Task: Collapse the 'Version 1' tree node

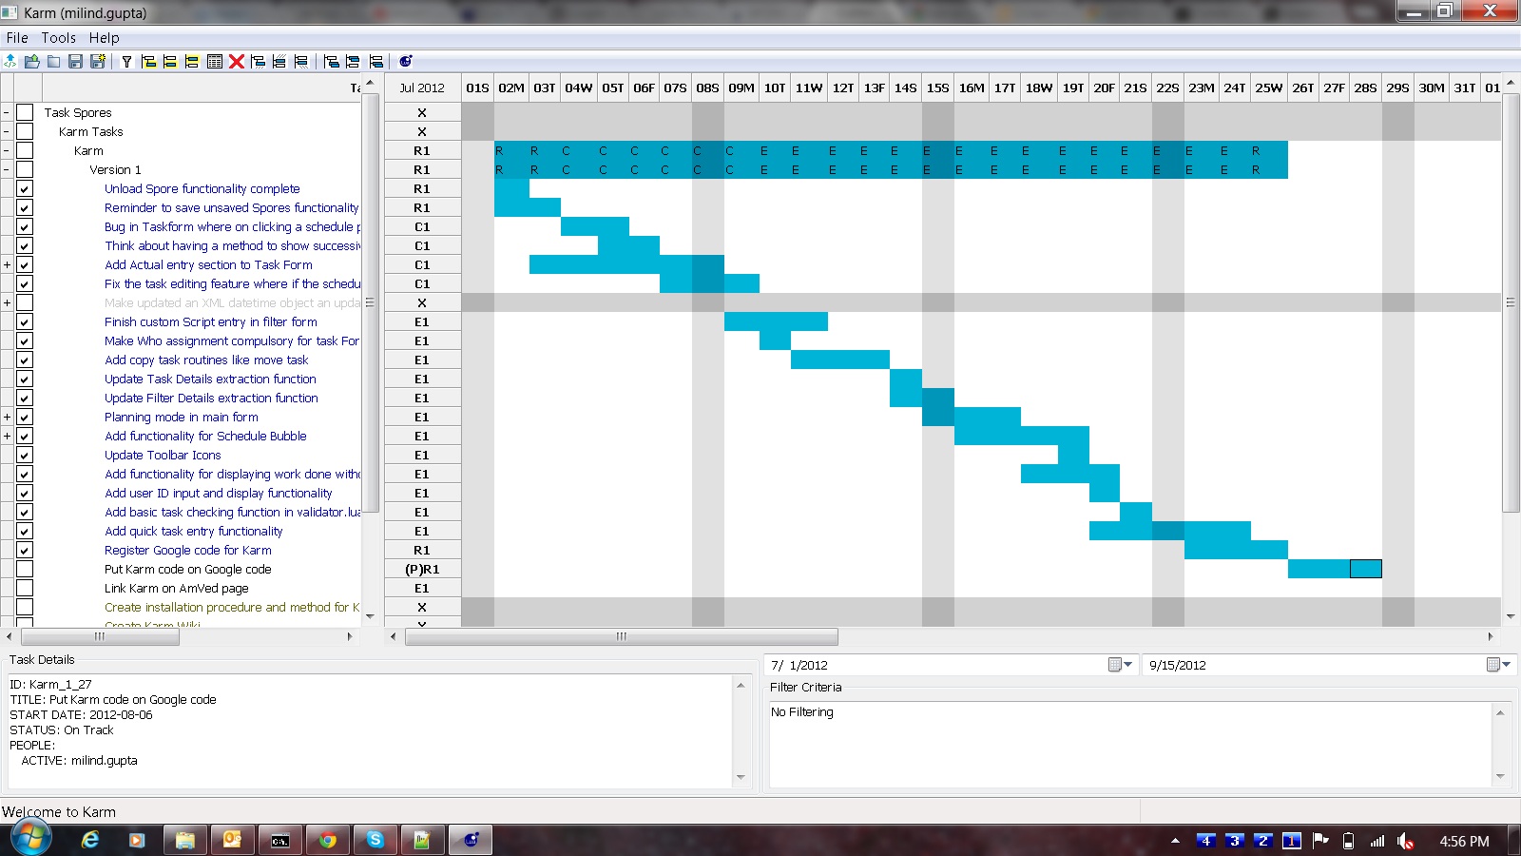Action: tap(7, 169)
